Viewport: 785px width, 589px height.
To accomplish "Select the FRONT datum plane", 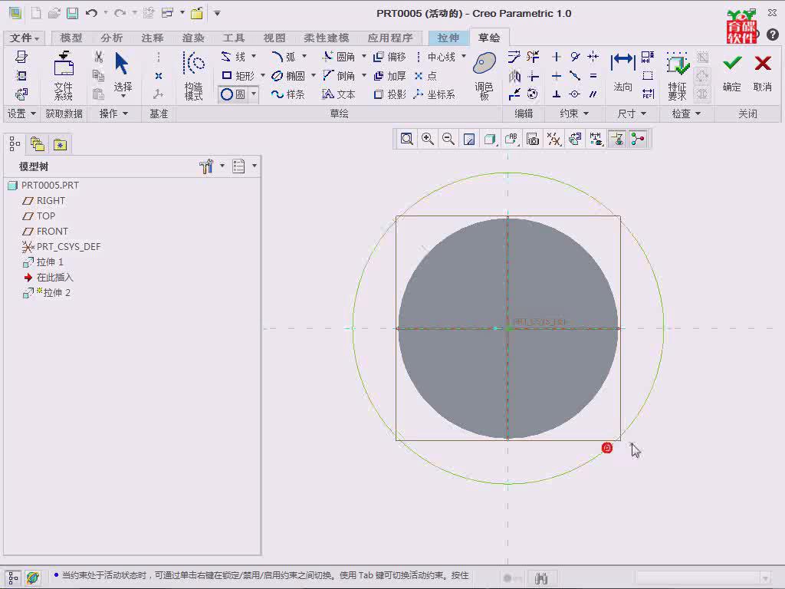I will tap(45, 232).
